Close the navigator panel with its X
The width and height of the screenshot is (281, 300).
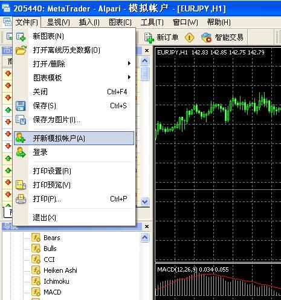[147, 227]
